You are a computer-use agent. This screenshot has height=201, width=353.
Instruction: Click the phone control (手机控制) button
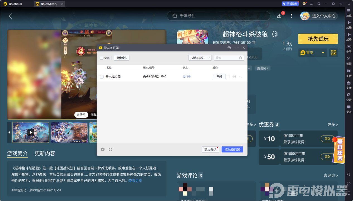290,4
